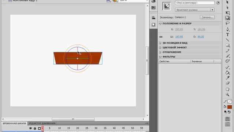Click the pencil stroke color icon
The height and width of the screenshot is (132, 234).
tap(225, 102)
